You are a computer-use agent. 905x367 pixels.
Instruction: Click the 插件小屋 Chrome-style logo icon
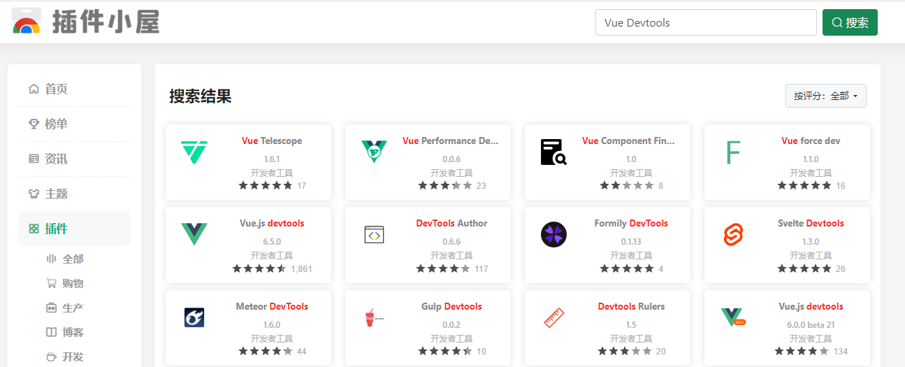(x=27, y=22)
